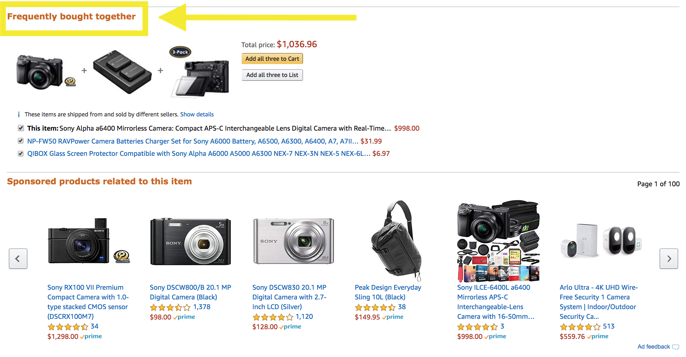
Task: View Arlo Ultra security camera system photo
Action: 601,241
